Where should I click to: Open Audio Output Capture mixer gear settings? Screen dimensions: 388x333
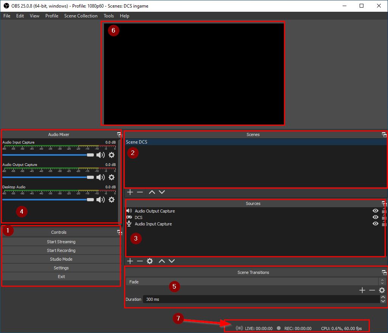pos(112,177)
